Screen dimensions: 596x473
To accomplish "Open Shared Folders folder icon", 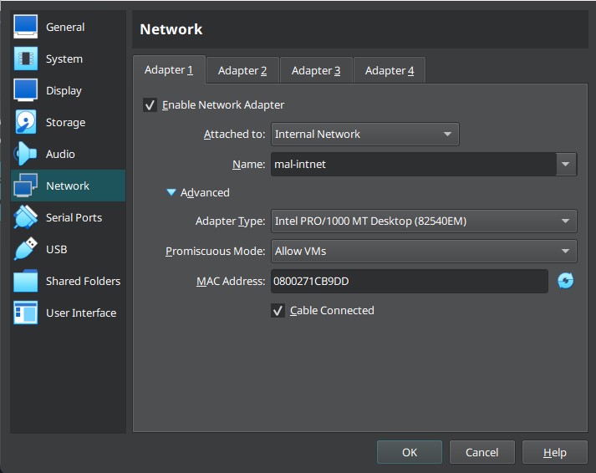I will point(26,281).
